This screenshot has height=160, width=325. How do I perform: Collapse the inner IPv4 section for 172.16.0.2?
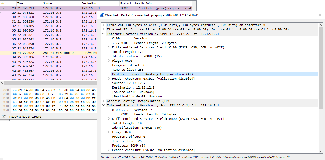tap(103, 105)
